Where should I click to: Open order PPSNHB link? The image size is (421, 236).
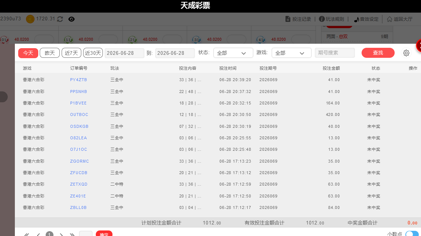pos(78,92)
